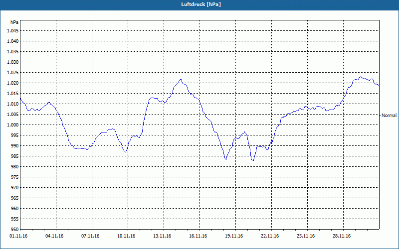Image resolution: width=399 pixels, height=249 pixels.
Task: Click the 950 y-axis value
Action: [x=15, y=230]
